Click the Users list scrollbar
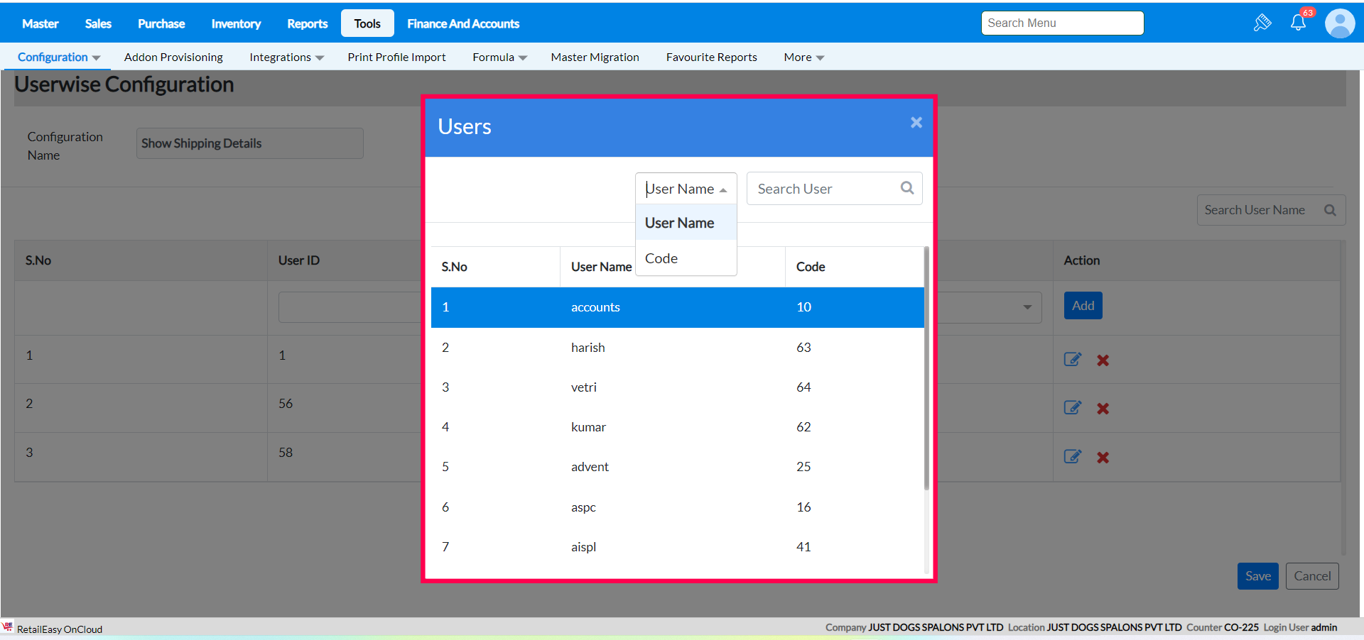 [x=926, y=369]
